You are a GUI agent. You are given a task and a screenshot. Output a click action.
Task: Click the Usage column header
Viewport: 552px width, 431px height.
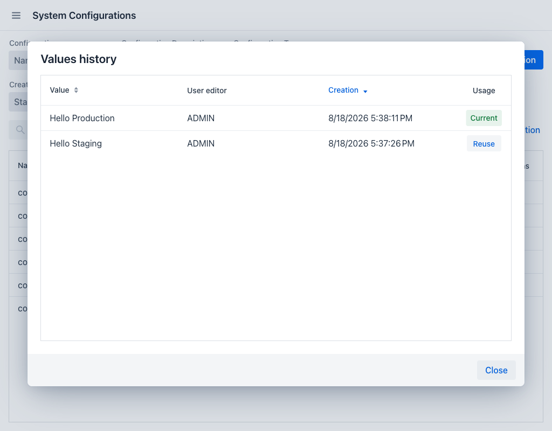484,91
